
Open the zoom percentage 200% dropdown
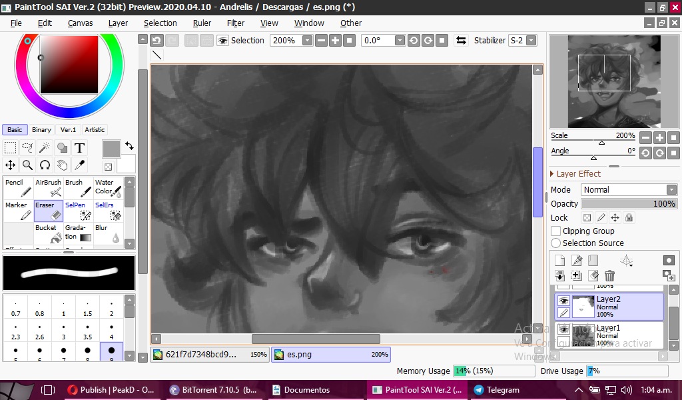pos(308,41)
